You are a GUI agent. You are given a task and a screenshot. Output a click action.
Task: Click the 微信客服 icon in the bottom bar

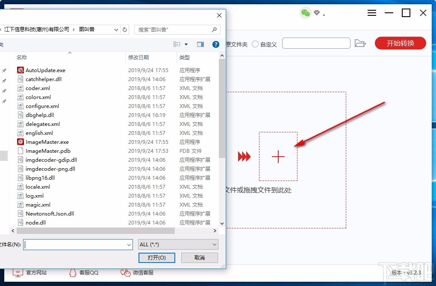click(125, 272)
